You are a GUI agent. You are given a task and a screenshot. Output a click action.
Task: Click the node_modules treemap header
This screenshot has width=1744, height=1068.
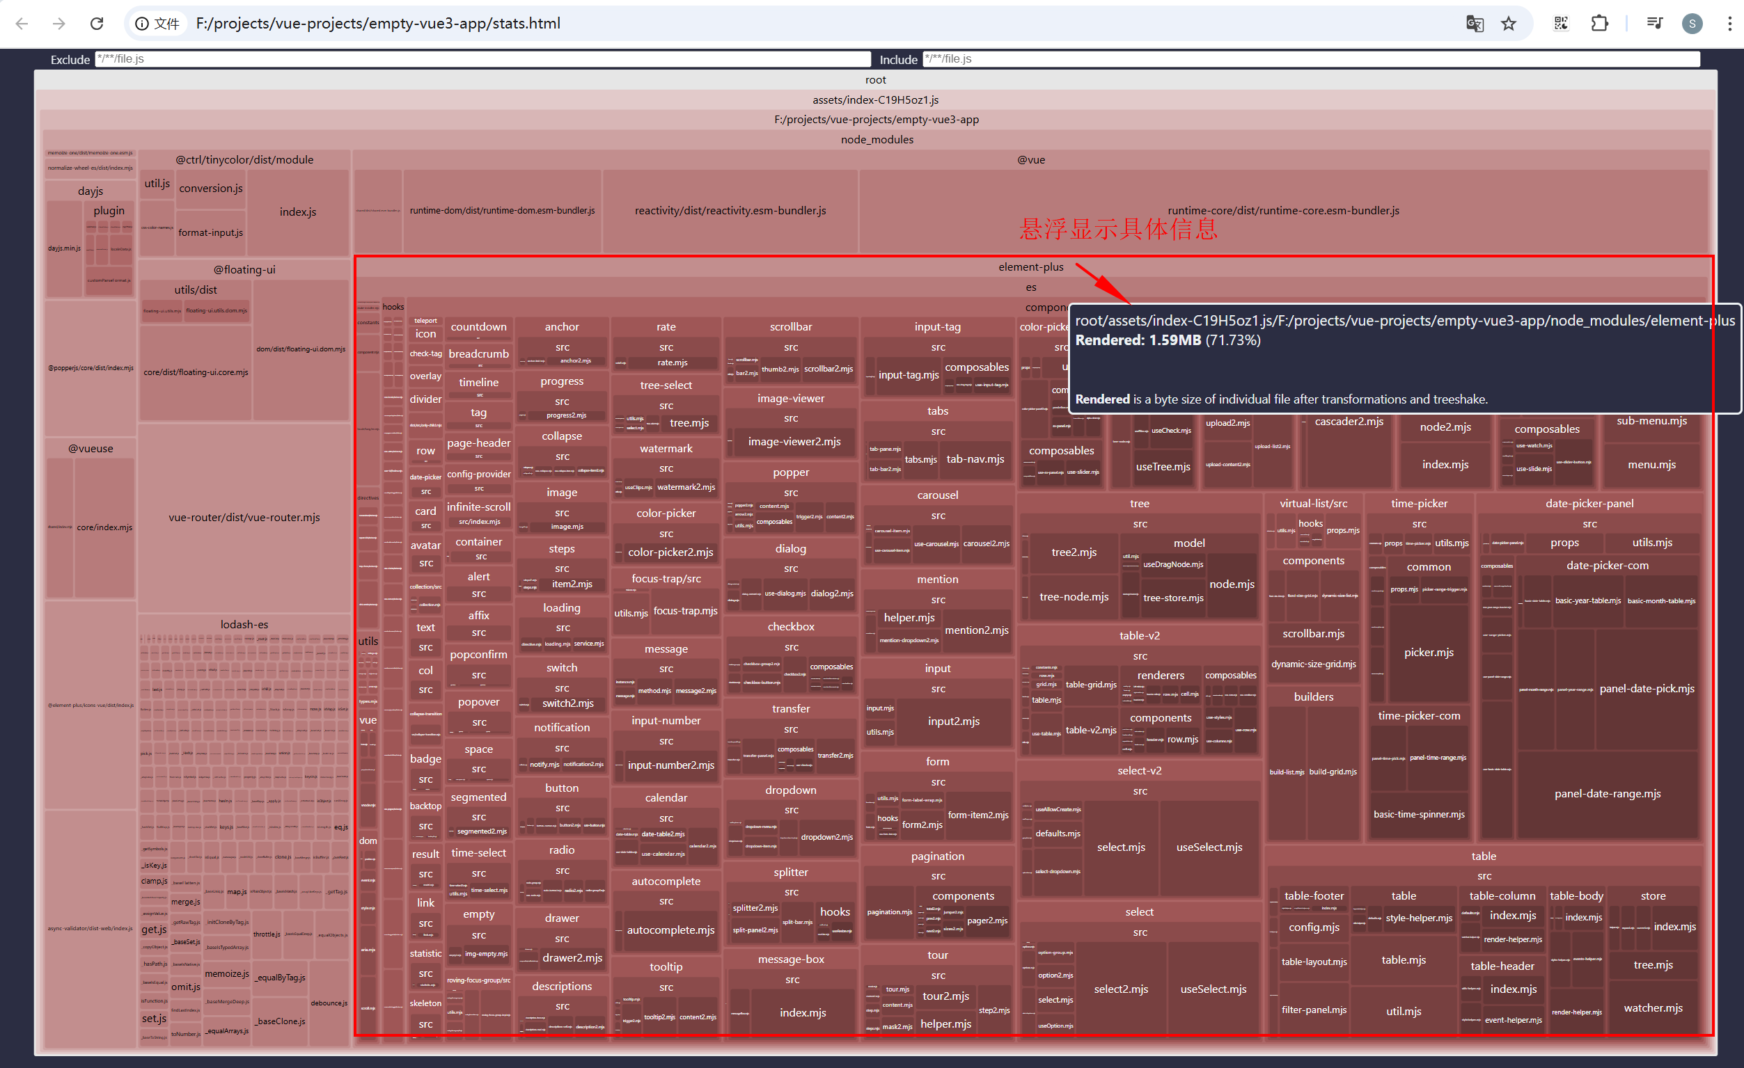(x=877, y=139)
